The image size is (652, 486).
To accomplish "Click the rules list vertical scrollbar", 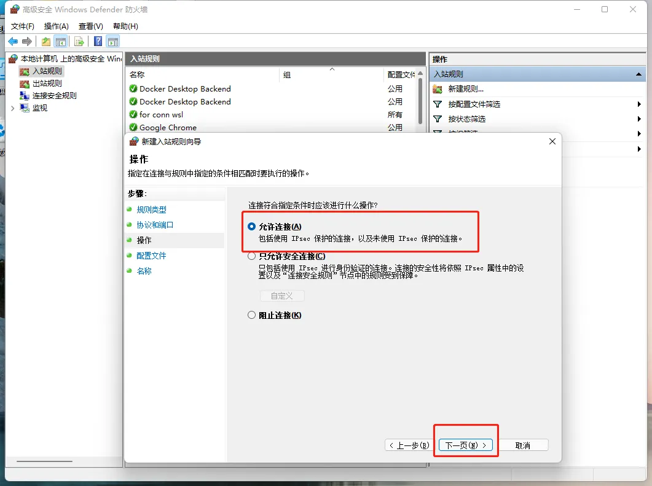I will (x=420, y=101).
